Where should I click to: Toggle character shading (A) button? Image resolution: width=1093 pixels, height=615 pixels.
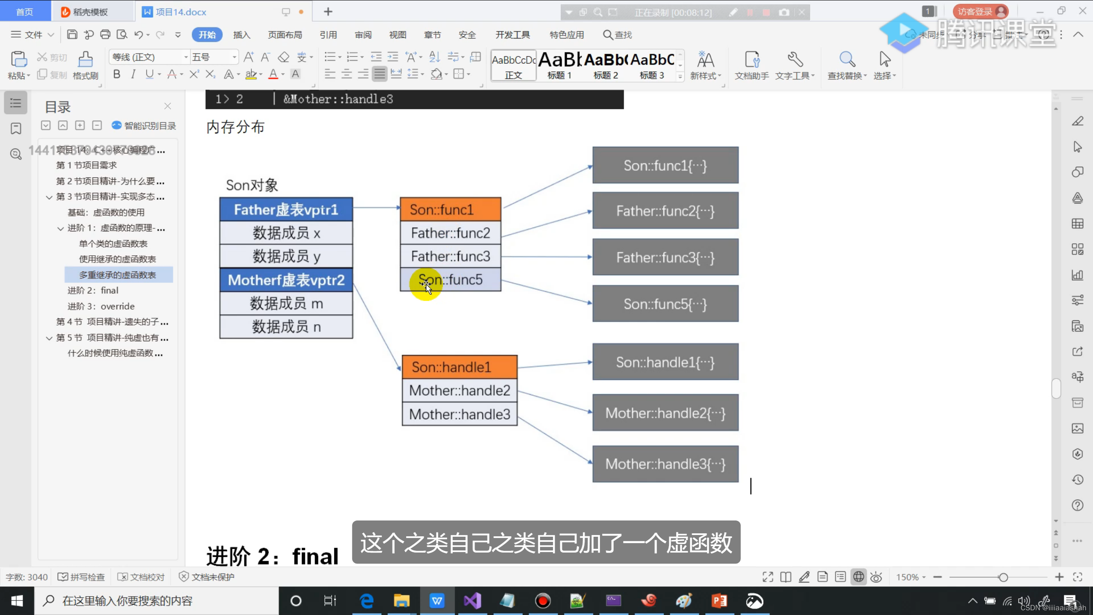(295, 74)
